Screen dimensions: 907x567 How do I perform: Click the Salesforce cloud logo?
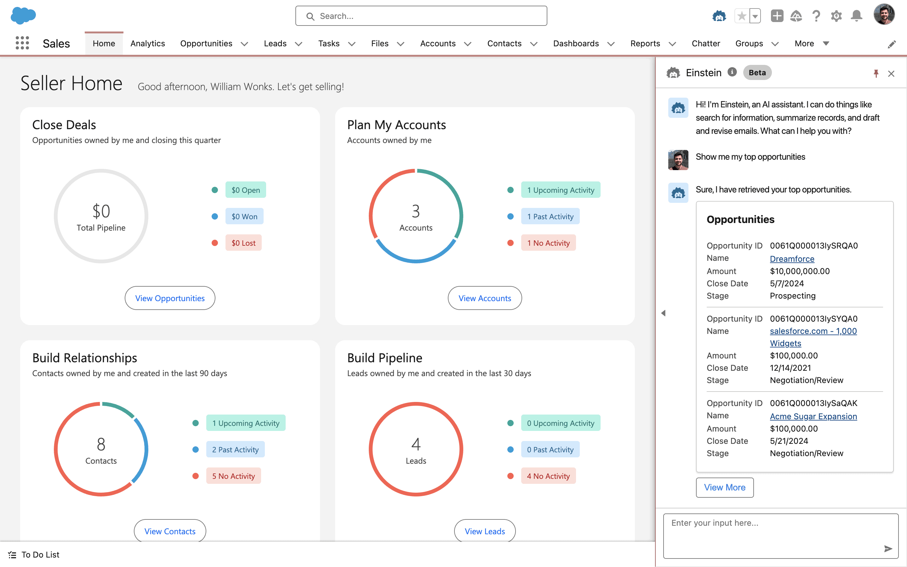[23, 16]
